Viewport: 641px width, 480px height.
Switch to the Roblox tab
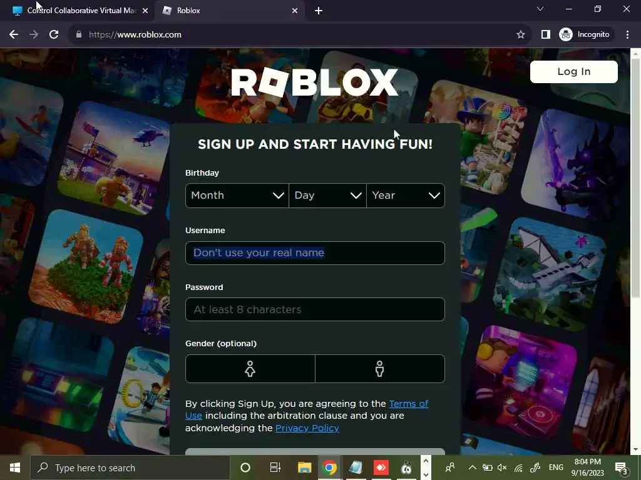(x=229, y=11)
